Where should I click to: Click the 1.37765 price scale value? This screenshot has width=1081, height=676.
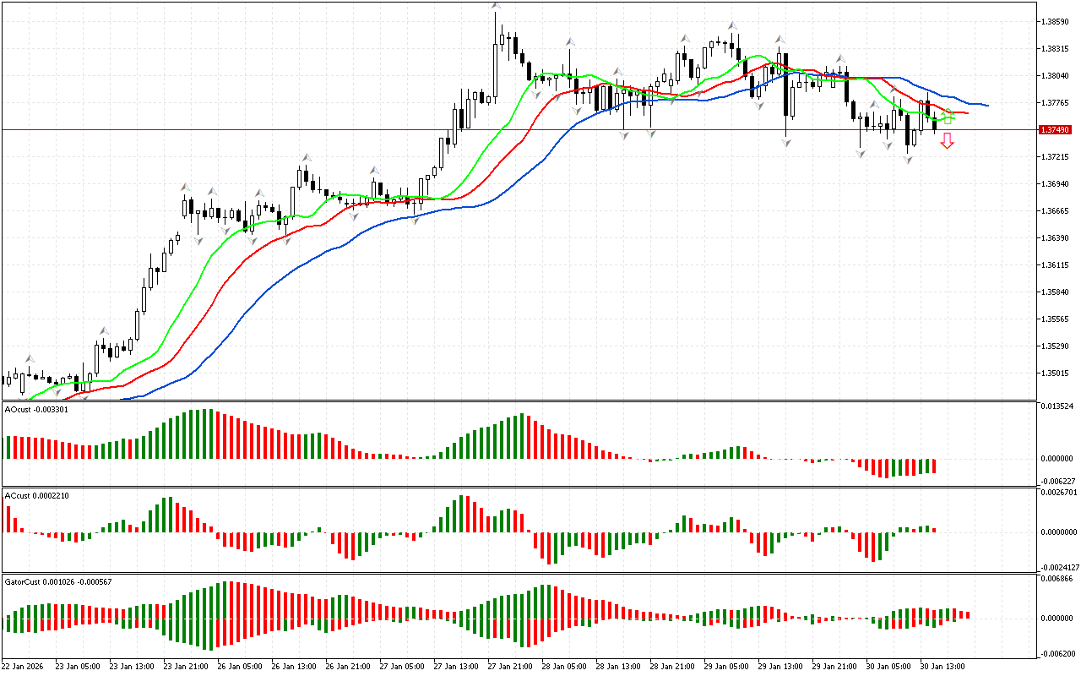click(1057, 103)
